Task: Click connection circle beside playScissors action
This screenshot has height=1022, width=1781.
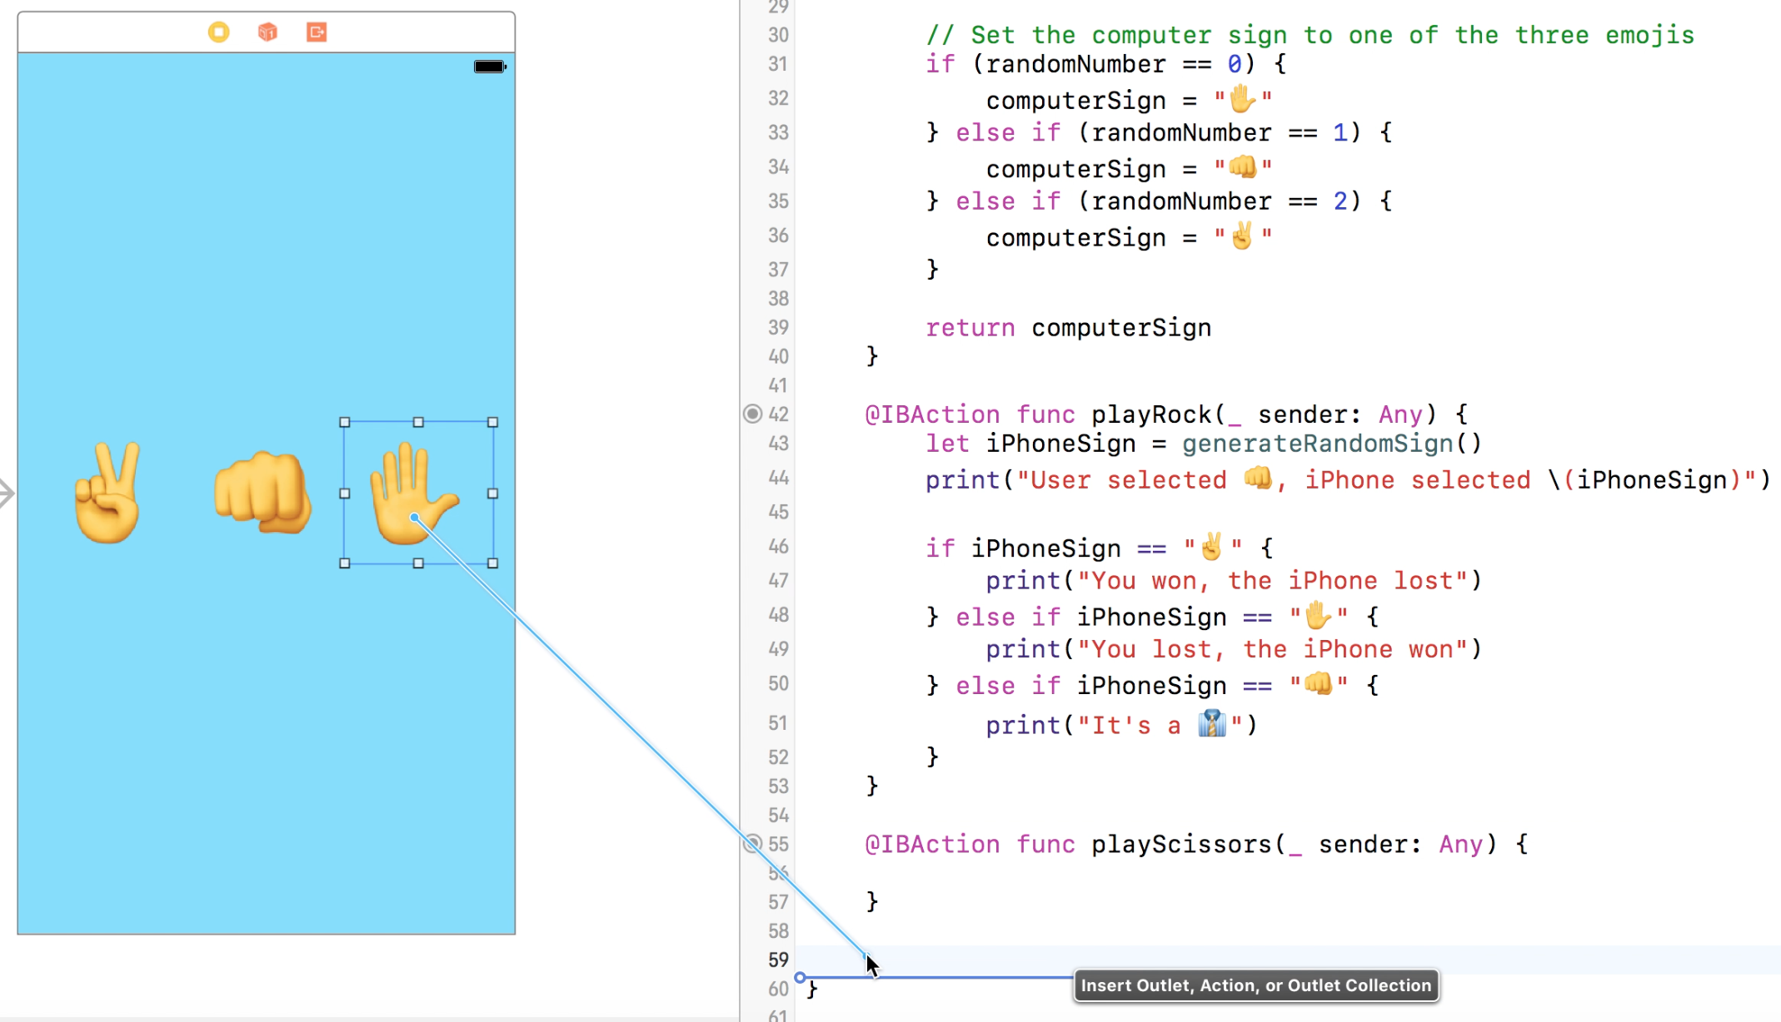Action: 752,844
